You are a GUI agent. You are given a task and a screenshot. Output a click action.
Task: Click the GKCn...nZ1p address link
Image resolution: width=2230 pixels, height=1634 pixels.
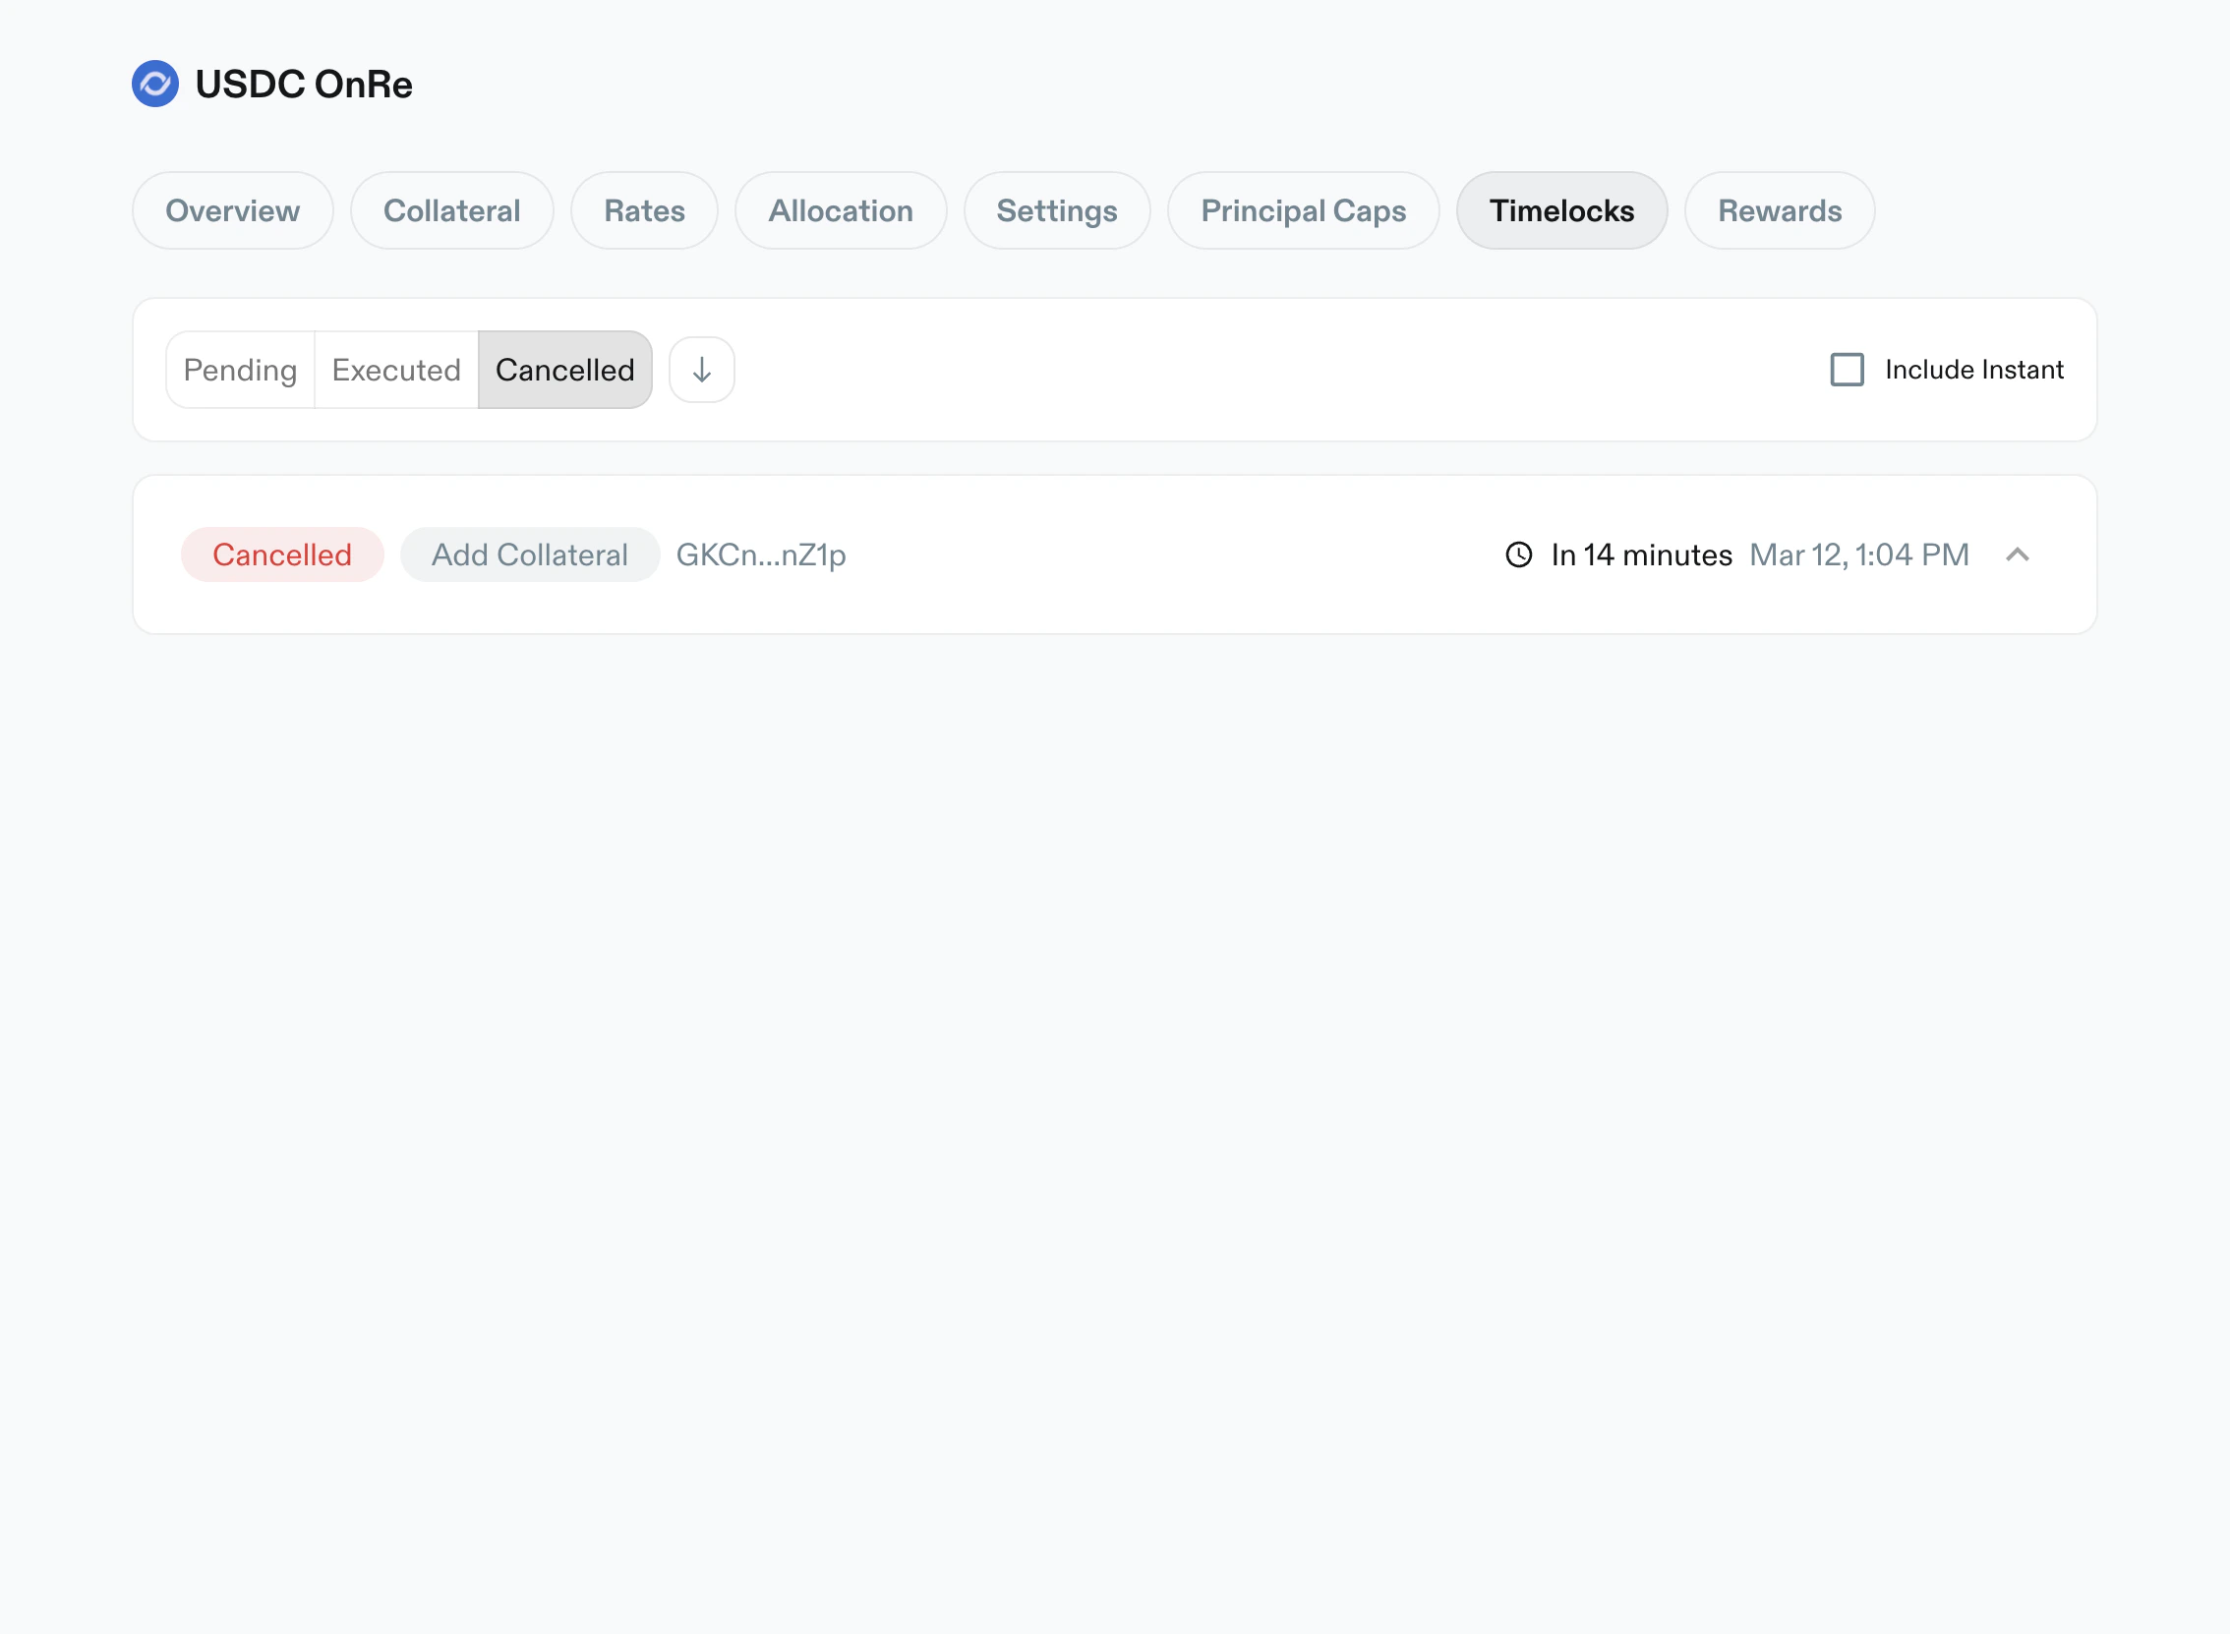(760, 554)
